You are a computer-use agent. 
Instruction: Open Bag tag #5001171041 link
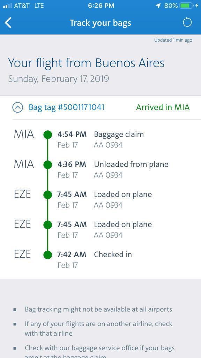tap(67, 107)
